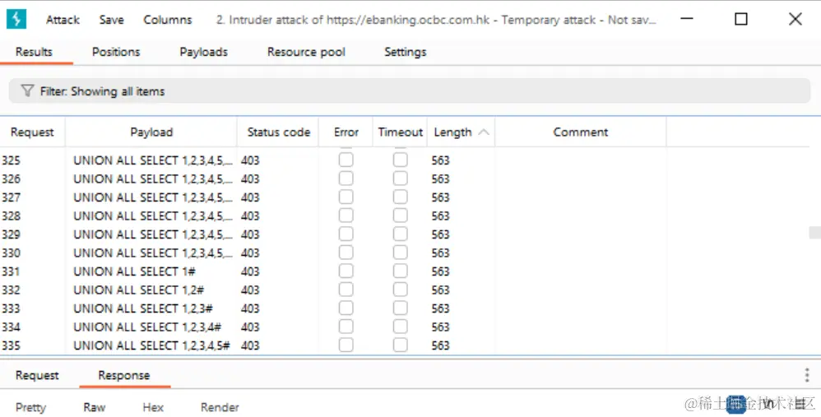
Task: Open the Save menu
Action: [x=112, y=20]
